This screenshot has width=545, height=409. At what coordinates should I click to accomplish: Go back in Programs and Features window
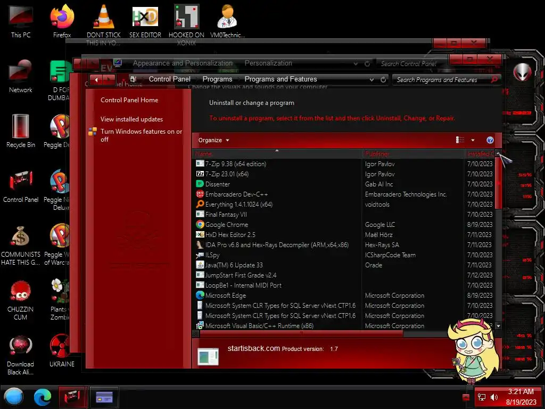(x=97, y=80)
